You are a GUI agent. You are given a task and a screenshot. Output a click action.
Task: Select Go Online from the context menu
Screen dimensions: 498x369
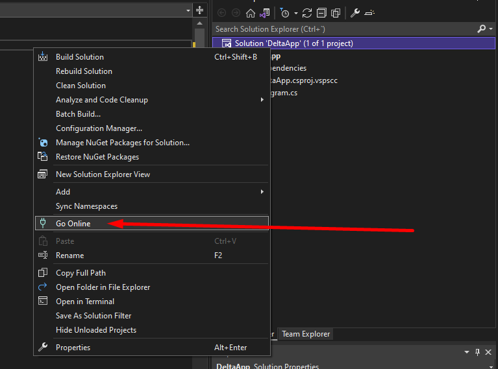click(x=73, y=224)
